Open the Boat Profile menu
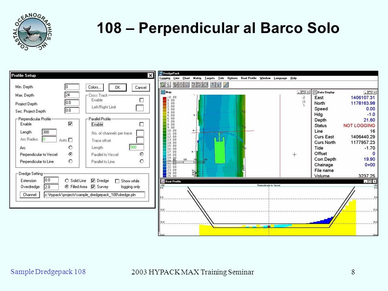 (x=249, y=78)
